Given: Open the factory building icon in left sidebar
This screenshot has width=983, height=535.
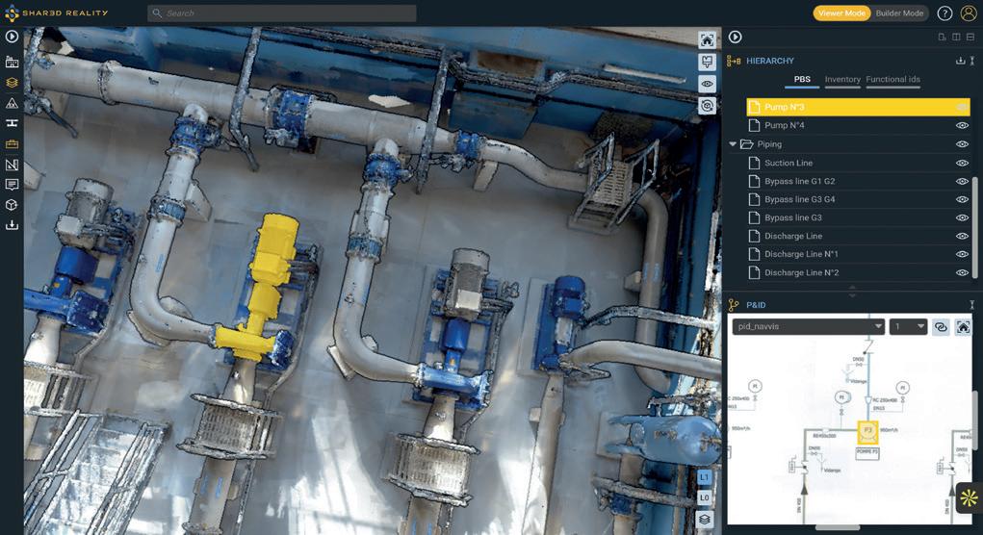Looking at the screenshot, I should [12, 62].
